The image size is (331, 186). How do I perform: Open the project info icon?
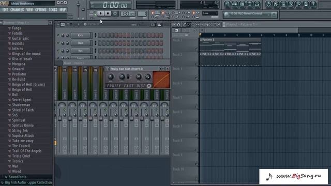[306, 4]
